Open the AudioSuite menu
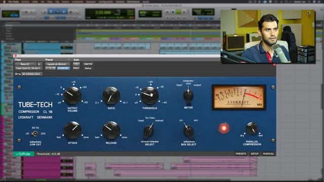324x182 pixels. click(x=77, y=2)
